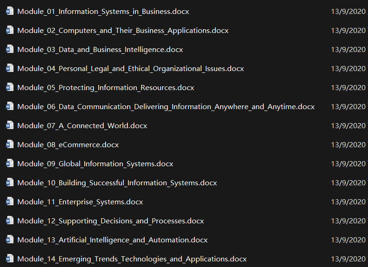Select the date cell of Module_14_Emerging_Trends row
The image size is (368, 267).
348,259
